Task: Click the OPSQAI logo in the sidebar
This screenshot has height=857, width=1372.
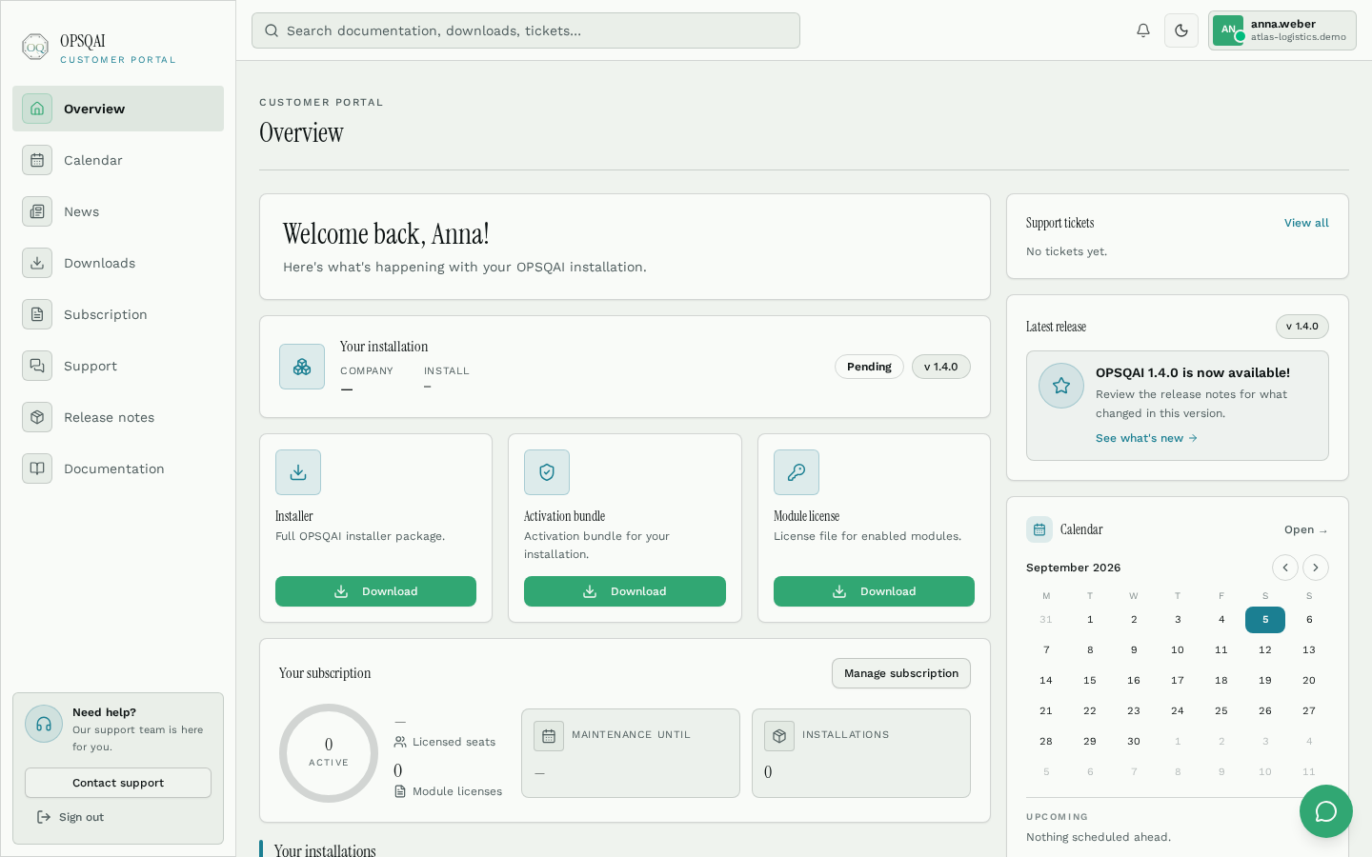Action: click(x=35, y=47)
